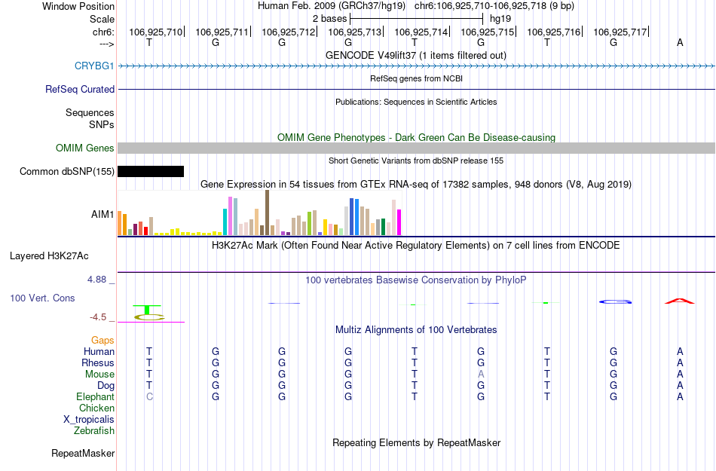This screenshot has width=716, height=471.
Task: Click the Mouse alignment row label
Action: pos(99,374)
